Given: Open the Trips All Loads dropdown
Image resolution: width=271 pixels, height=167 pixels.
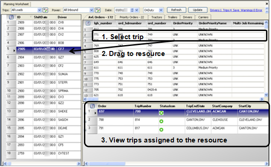Looking at the screenshot, I should 39,10.
